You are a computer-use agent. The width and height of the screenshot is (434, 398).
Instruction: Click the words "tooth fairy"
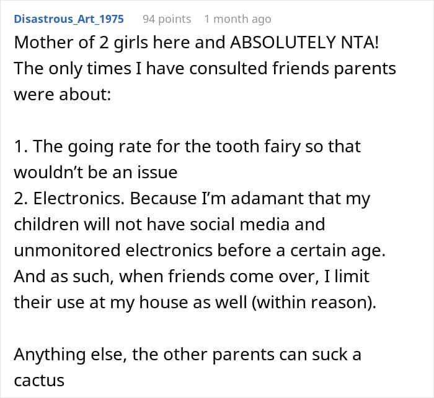tap(231, 147)
